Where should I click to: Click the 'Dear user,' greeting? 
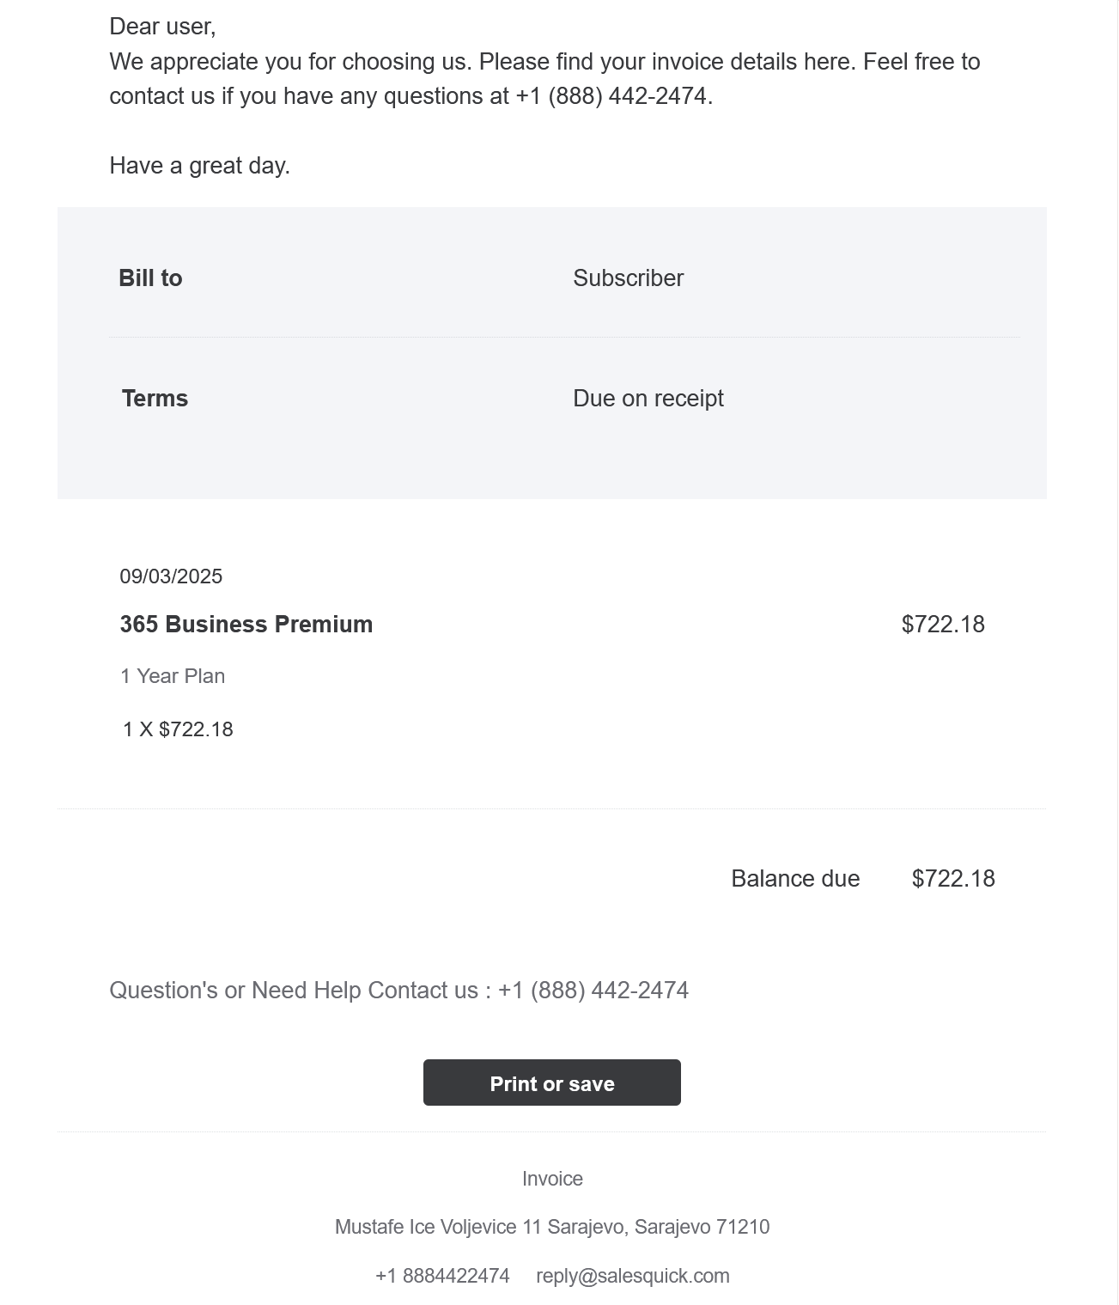click(162, 27)
